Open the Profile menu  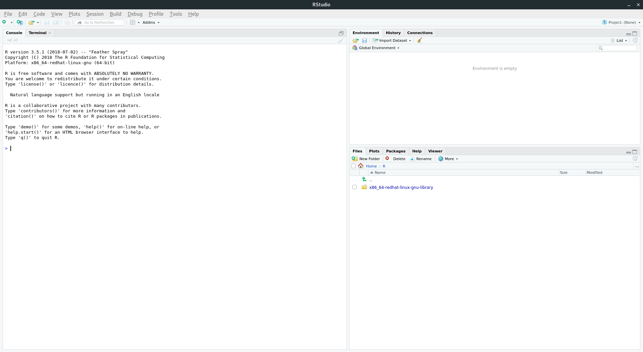pyautogui.click(x=156, y=14)
